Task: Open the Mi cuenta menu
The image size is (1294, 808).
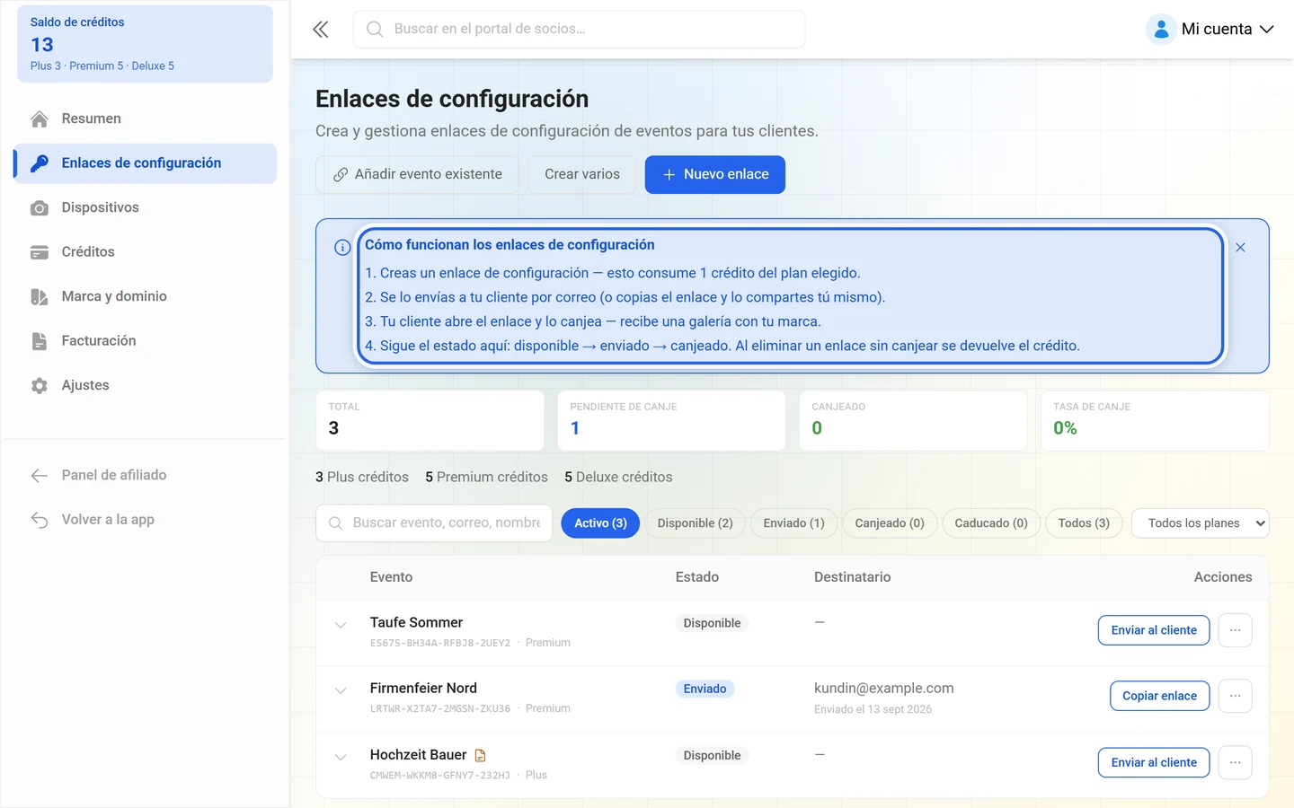Action: tap(1210, 29)
